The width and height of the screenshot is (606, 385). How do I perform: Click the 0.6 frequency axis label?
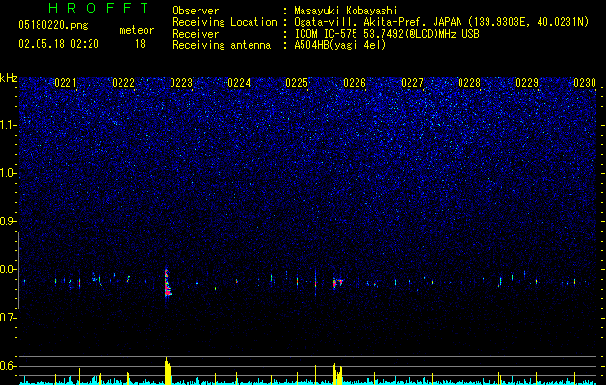[9, 366]
